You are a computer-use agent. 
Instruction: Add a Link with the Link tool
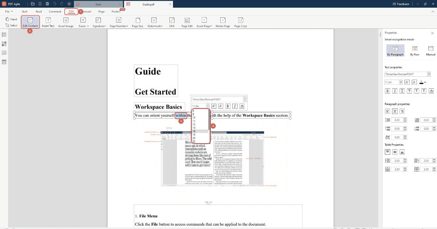(x=172, y=22)
